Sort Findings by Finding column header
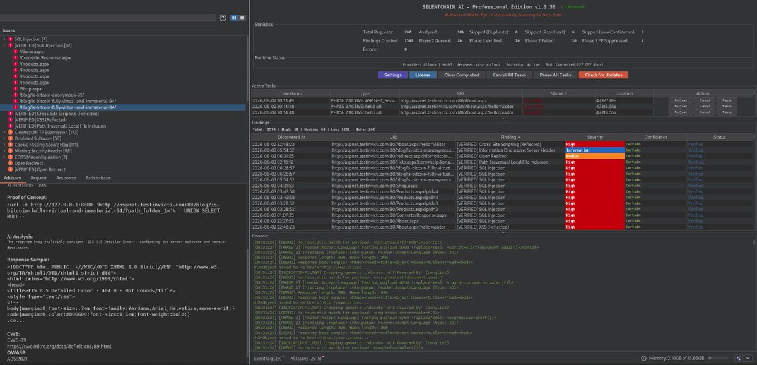The height and width of the screenshot is (365, 757). (x=509, y=137)
